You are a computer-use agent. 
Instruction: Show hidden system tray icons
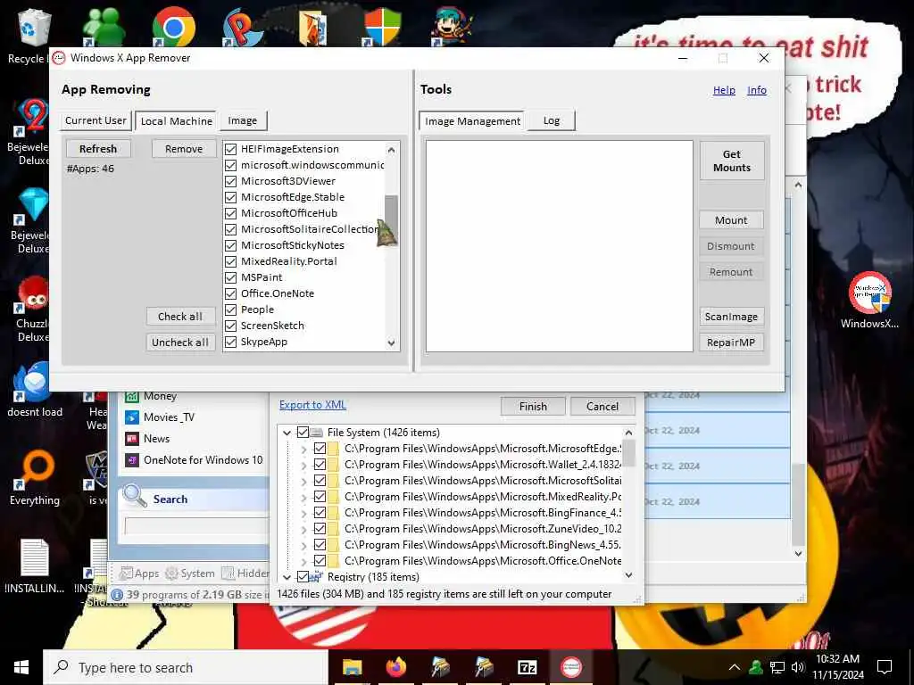pos(734,667)
